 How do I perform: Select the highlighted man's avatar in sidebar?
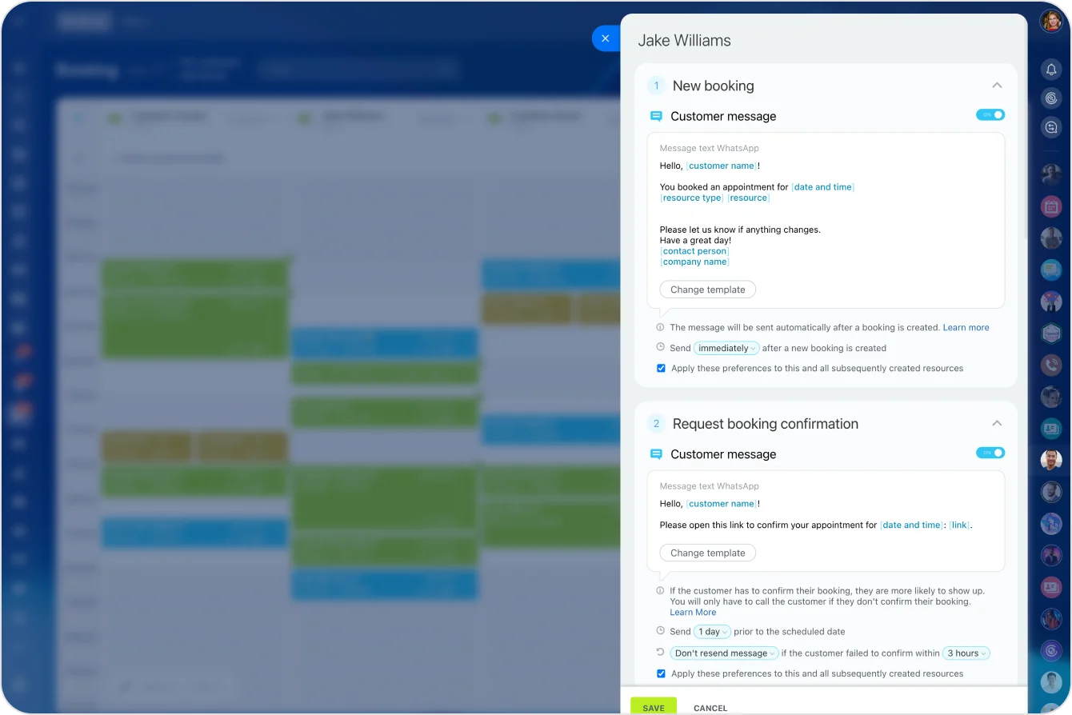[1051, 460]
